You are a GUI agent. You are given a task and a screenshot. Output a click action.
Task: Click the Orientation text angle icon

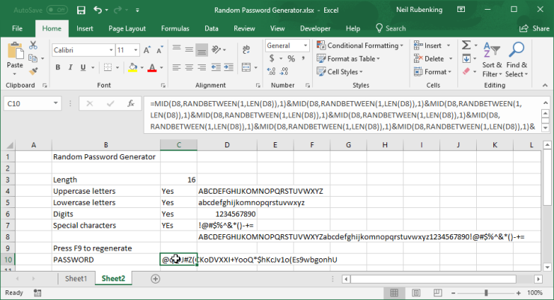(216, 50)
